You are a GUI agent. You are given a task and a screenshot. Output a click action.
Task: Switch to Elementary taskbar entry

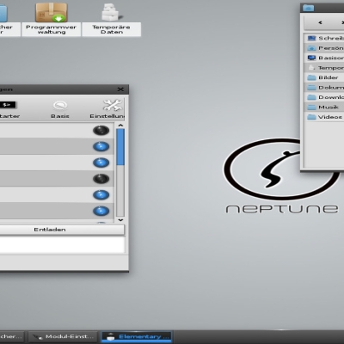137,336
